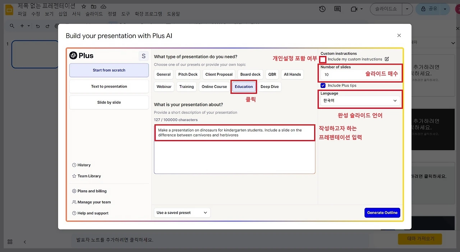Choose the Online Course preset
Viewport: 460px width, 252px height.
point(214,87)
